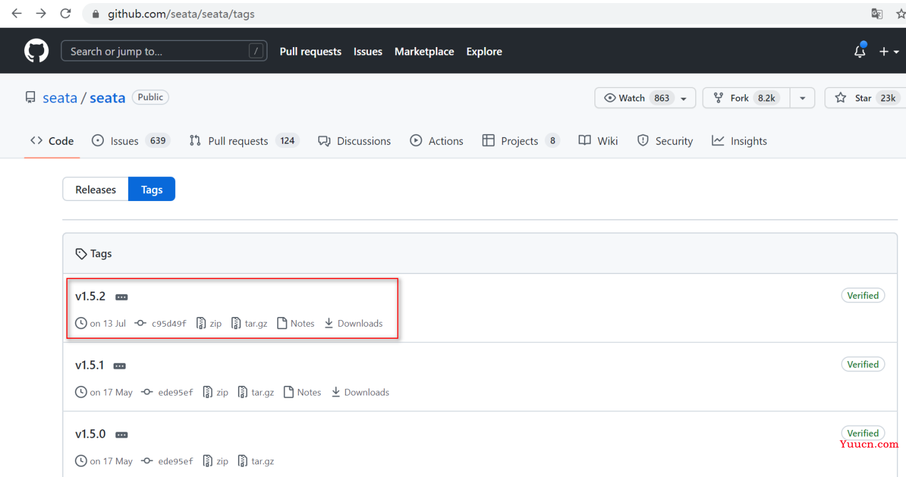Click the Verified badge for v1.5.0
Screen dimensions: 906x477
tap(863, 433)
